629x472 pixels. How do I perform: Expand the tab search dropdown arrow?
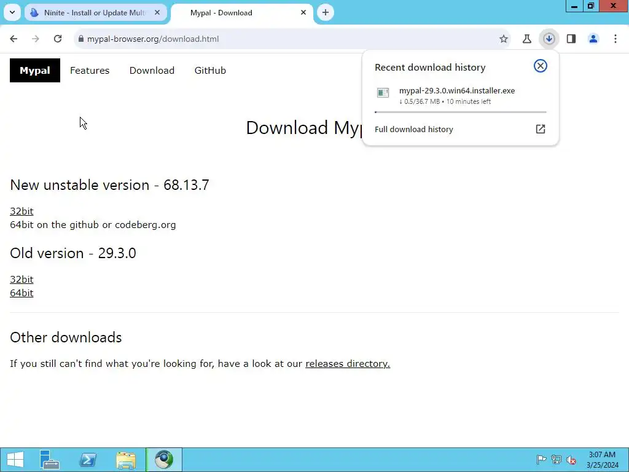click(12, 12)
